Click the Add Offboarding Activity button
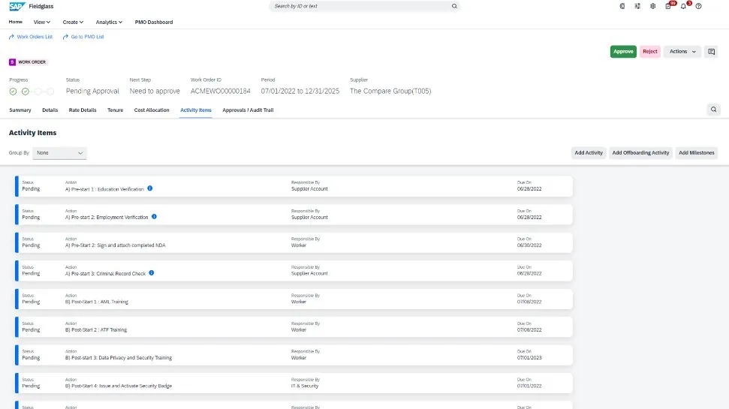The image size is (729, 409). [x=640, y=153]
